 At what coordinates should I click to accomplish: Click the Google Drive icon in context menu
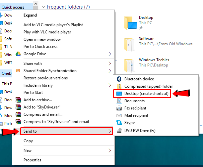(x=18, y=54)
